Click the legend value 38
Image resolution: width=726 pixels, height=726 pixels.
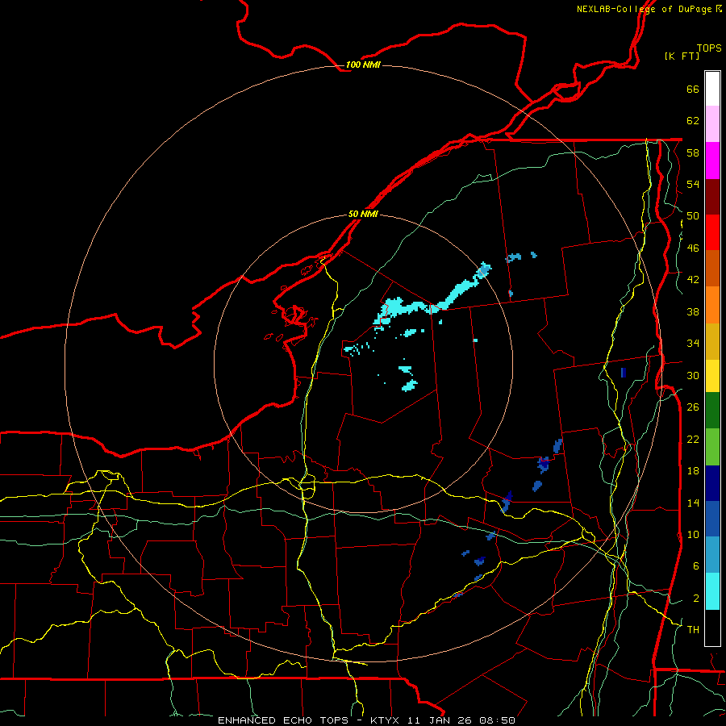[693, 311]
